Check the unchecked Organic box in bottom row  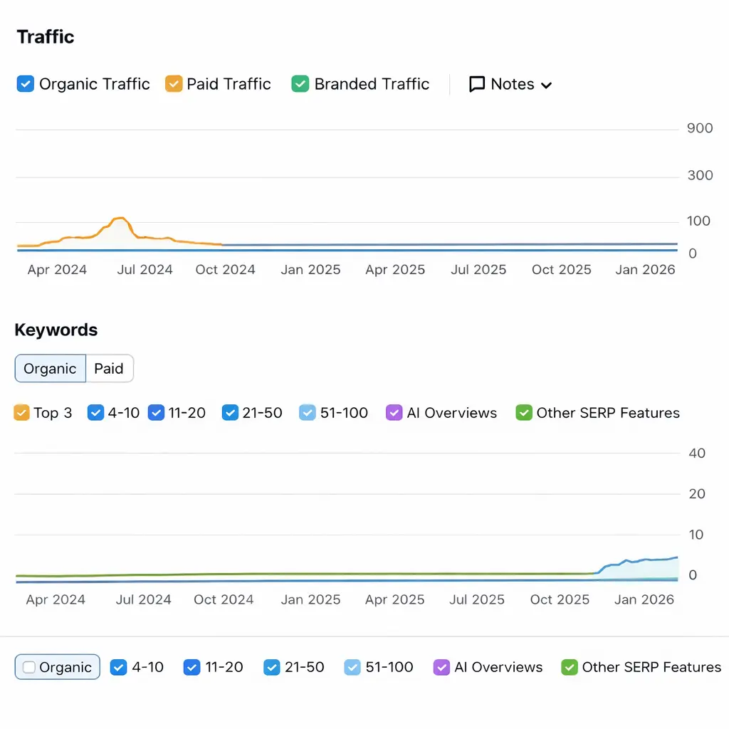click(x=29, y=667)
